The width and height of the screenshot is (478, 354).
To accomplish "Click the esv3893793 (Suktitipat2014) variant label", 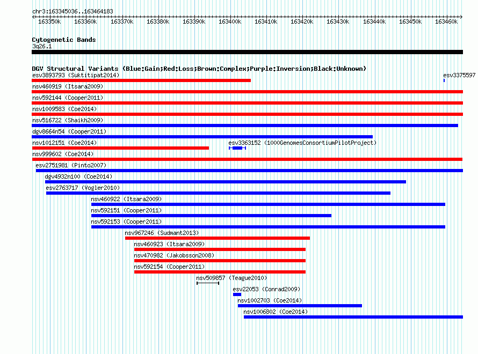I will [76, 75].
